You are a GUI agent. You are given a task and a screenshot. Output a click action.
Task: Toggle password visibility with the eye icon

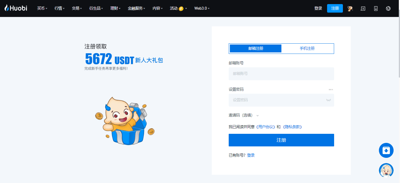(328, 100)
